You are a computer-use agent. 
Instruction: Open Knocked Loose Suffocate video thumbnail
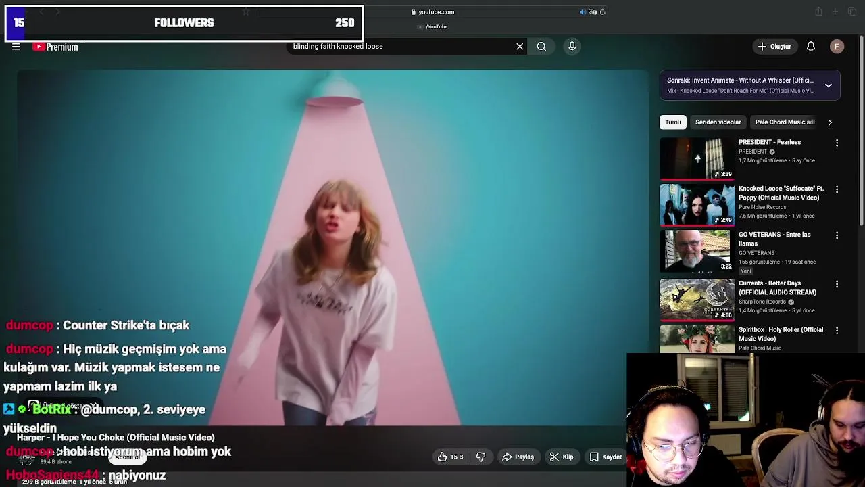pyautogui.click(x=697, y=205)
